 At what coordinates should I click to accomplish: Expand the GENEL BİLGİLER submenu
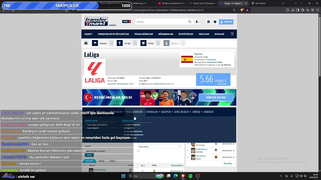(x=183, y=112)
